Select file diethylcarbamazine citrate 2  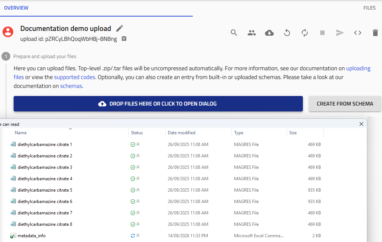pyautogui.click(x=45, y=156)
